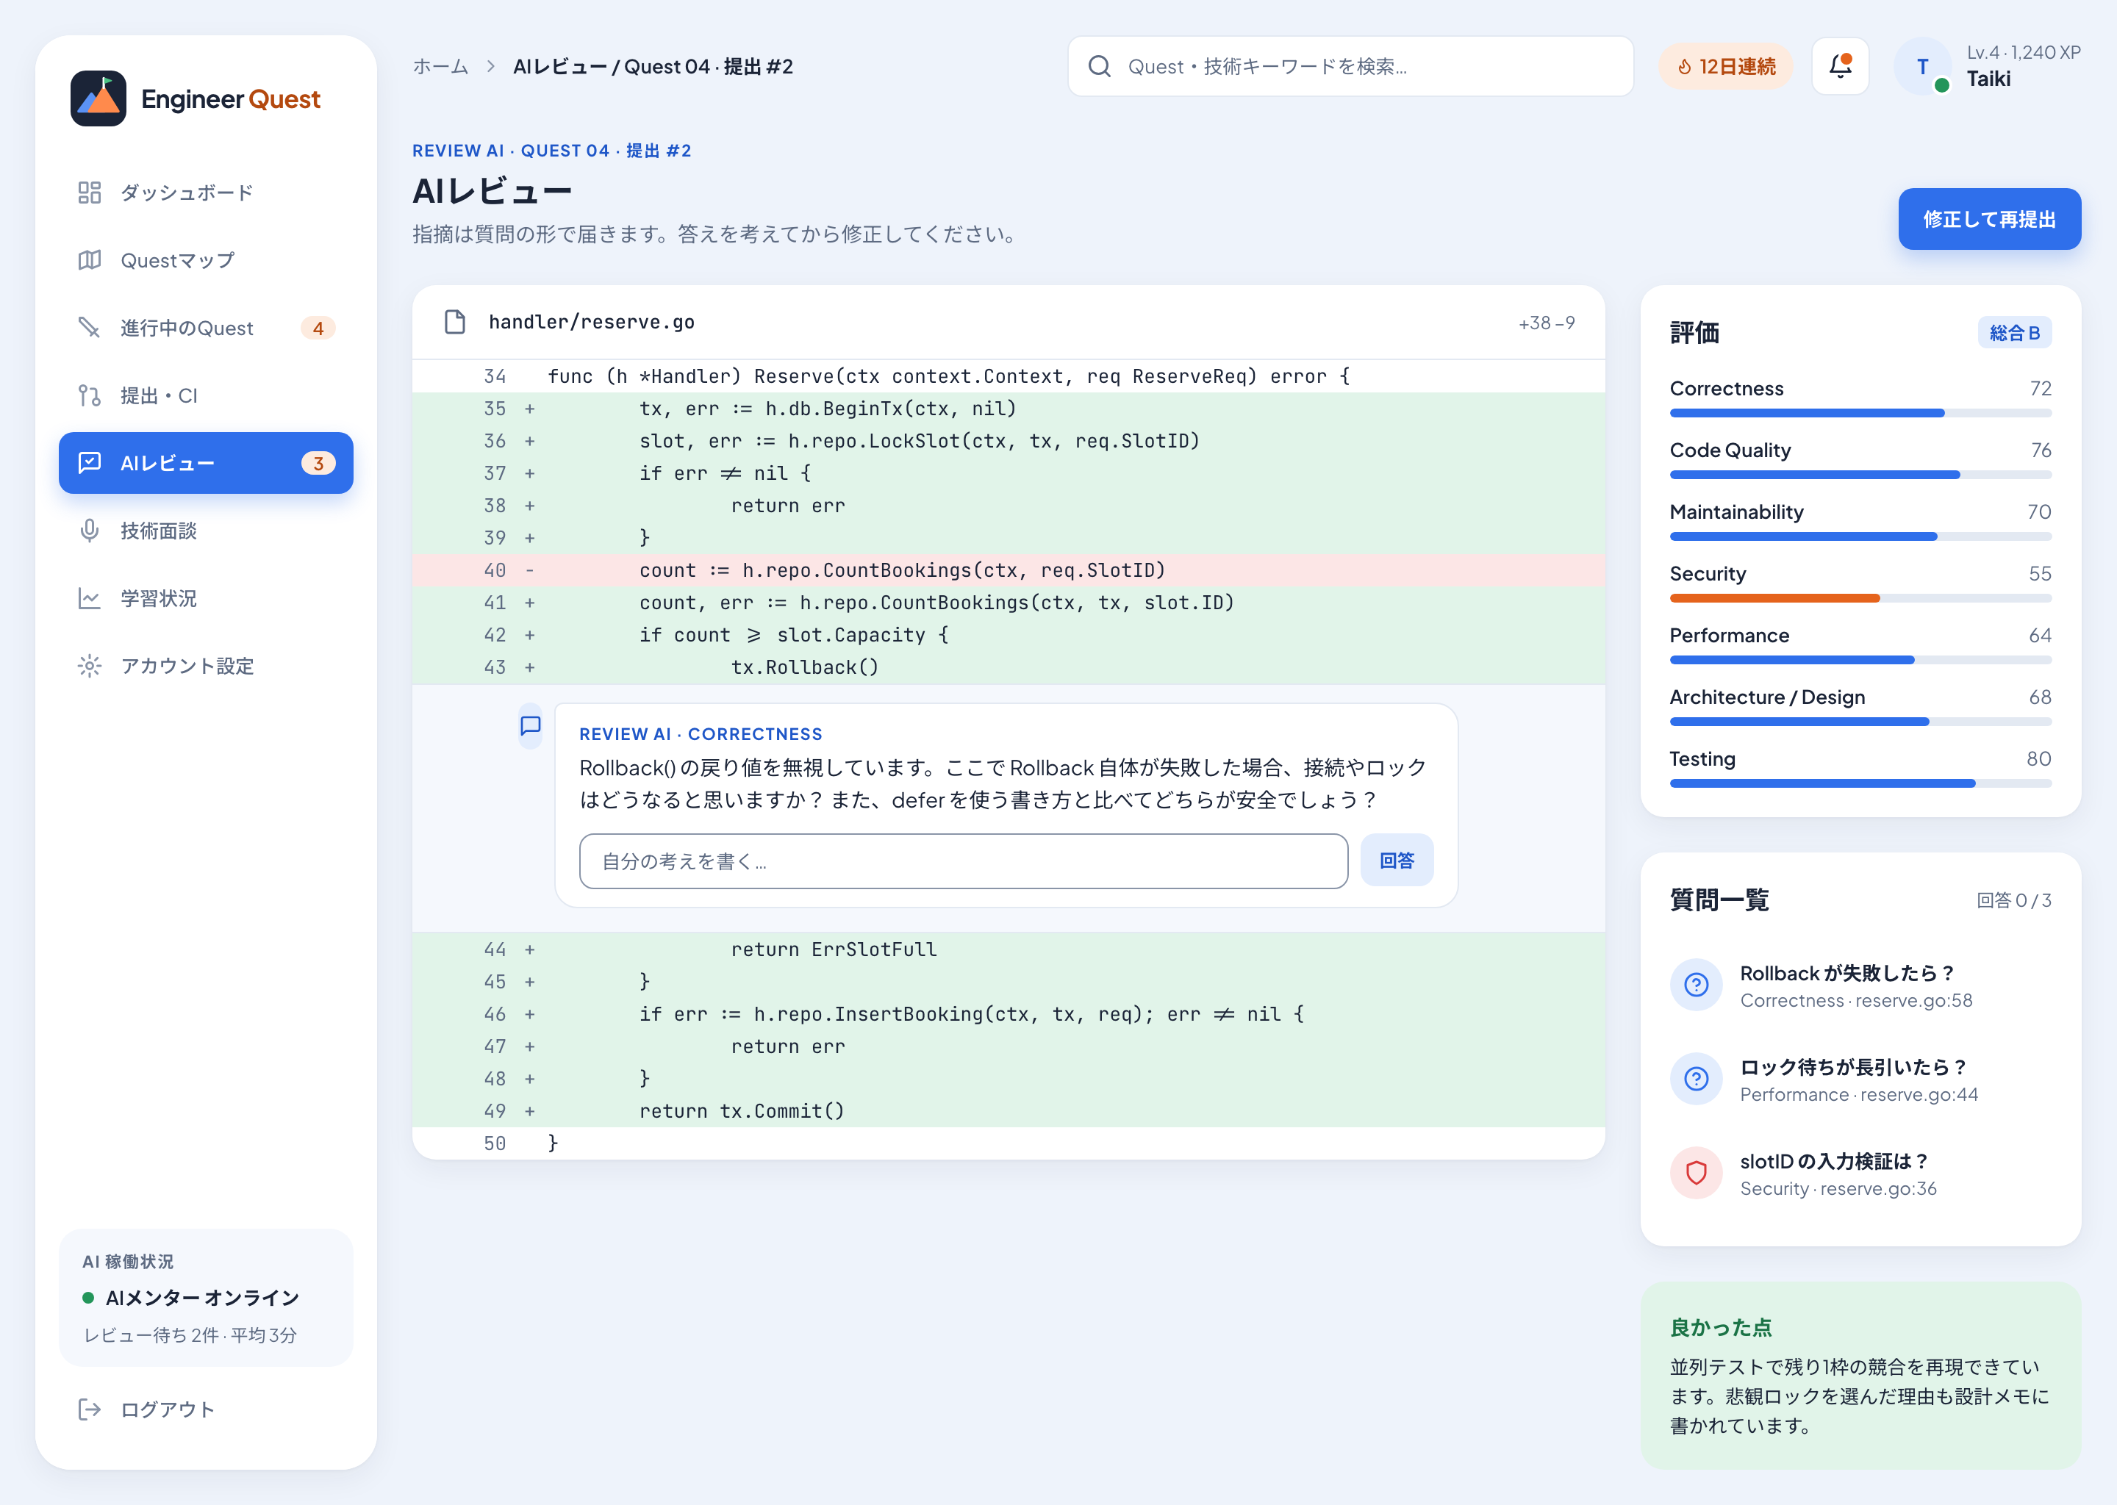Viewport: 2117px width, 1505px height.
Task: Click code line 43 tx.Rollback()
Action: pos(1009,667)
